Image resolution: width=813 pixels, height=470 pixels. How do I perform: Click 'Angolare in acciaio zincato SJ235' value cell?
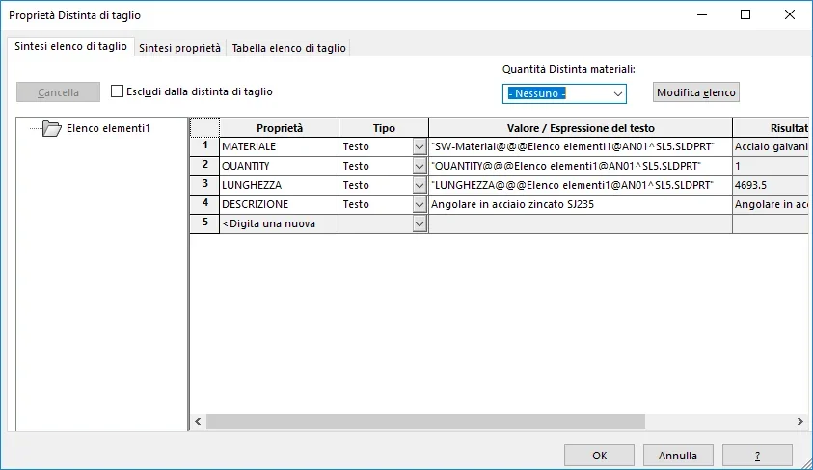pos(581,204)
